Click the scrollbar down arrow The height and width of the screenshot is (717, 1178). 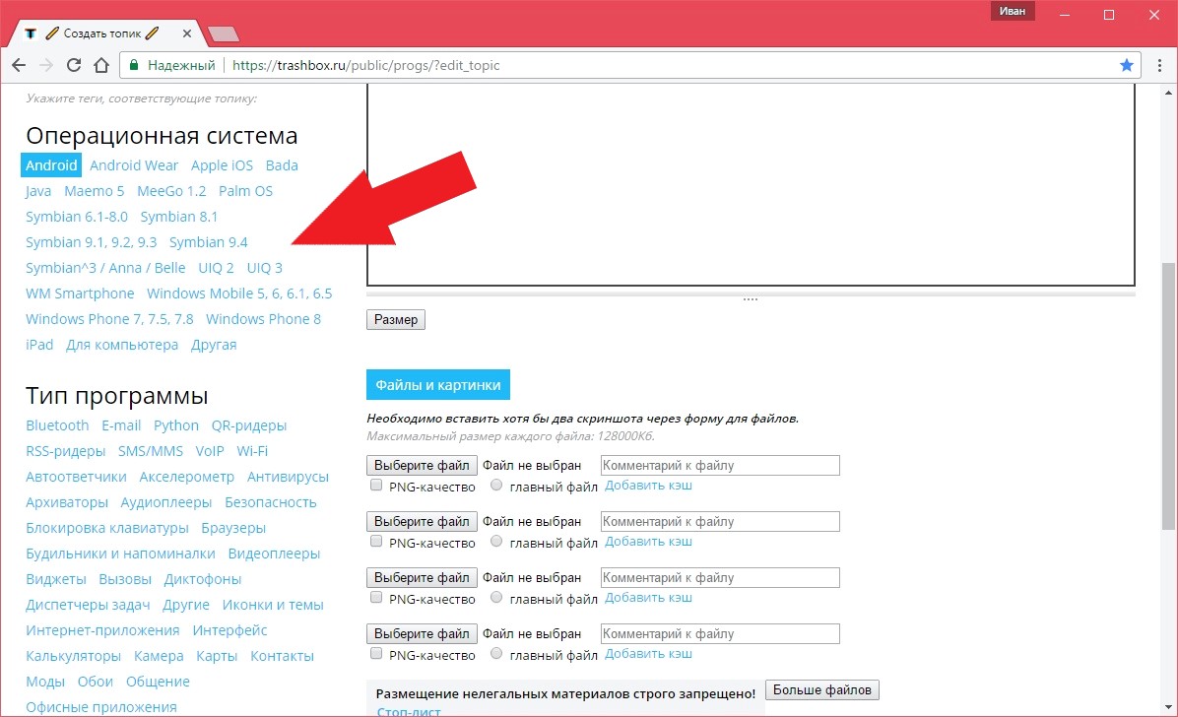tap(1168, 707)
